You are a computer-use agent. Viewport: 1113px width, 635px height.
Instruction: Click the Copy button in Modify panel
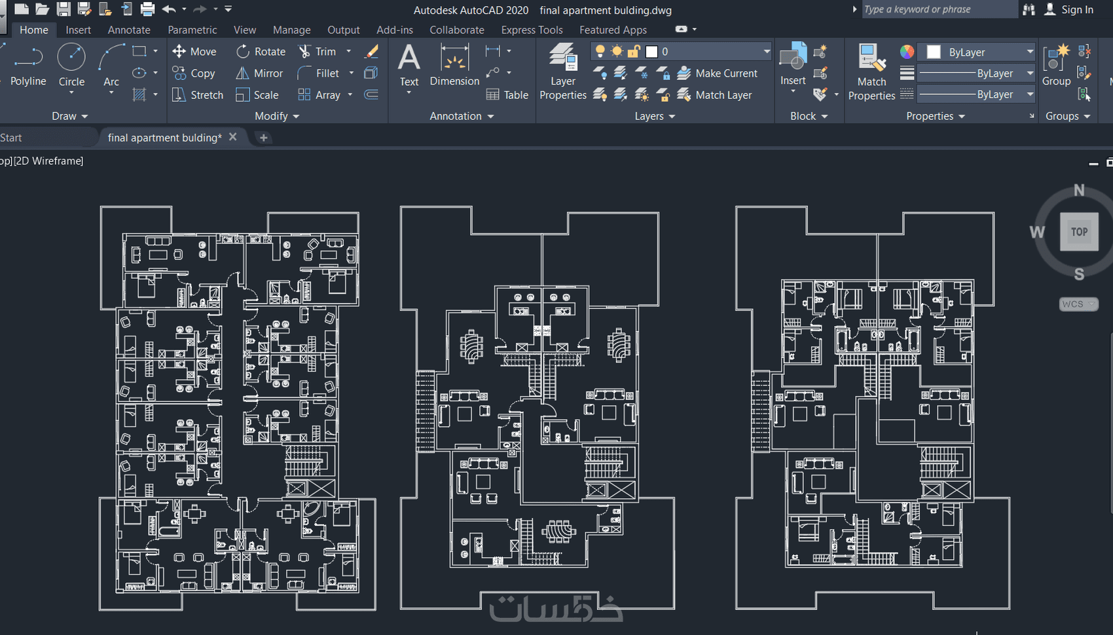point(194,73)
